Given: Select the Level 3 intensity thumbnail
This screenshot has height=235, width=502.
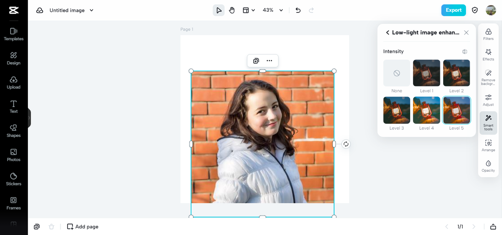Looking at the screenshot, I should (x=397, y=110).
